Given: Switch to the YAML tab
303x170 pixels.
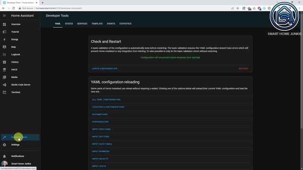Looking at the screenshot, I should tap(58, 24).
